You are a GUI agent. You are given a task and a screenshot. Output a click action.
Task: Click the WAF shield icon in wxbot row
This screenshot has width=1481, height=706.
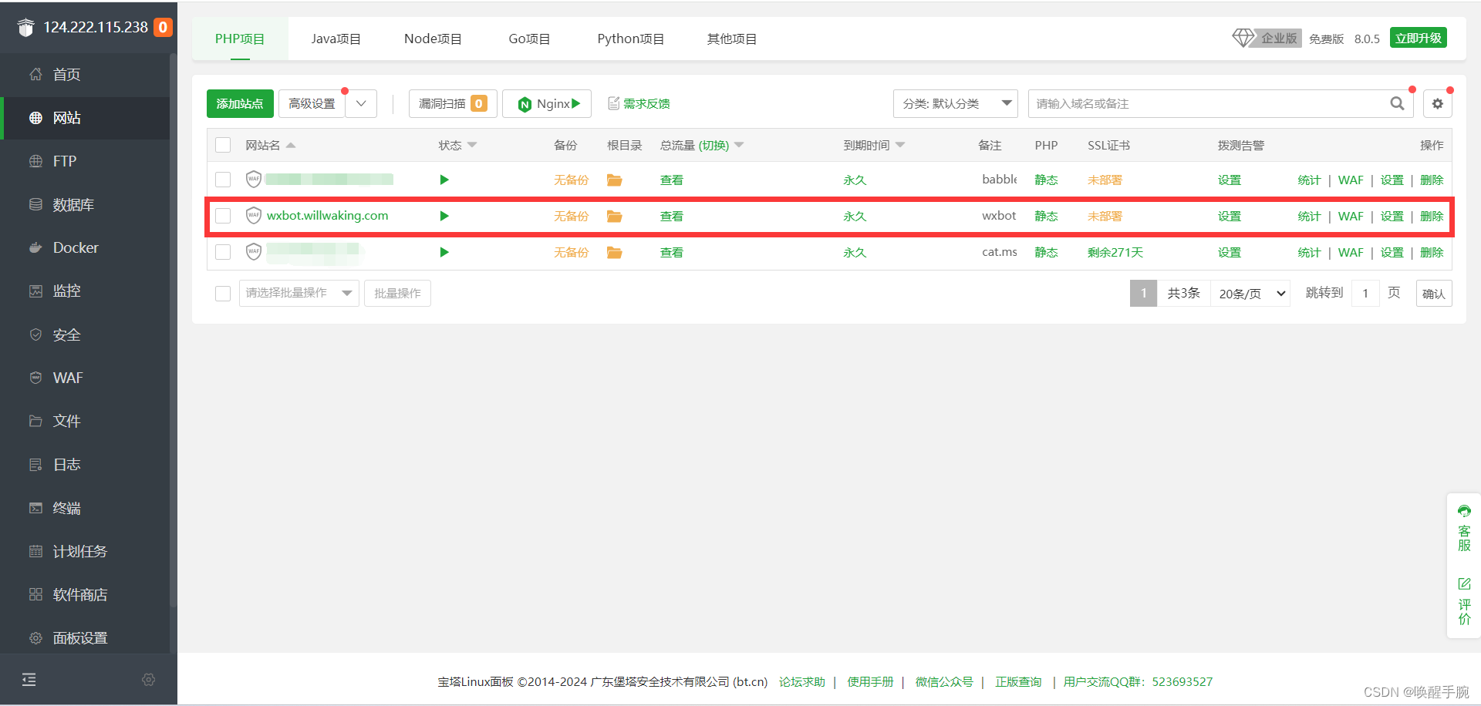254,215
